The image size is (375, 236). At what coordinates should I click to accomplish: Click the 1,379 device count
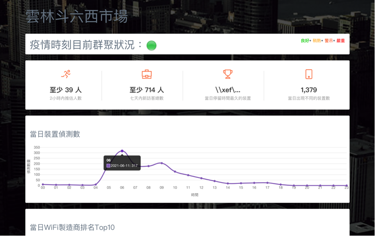click(309, 90)
